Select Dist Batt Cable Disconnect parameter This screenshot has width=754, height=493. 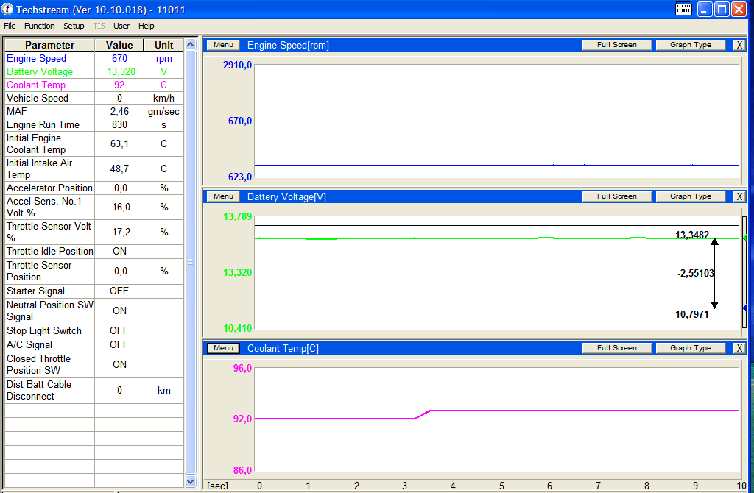(x=94, y=390)
